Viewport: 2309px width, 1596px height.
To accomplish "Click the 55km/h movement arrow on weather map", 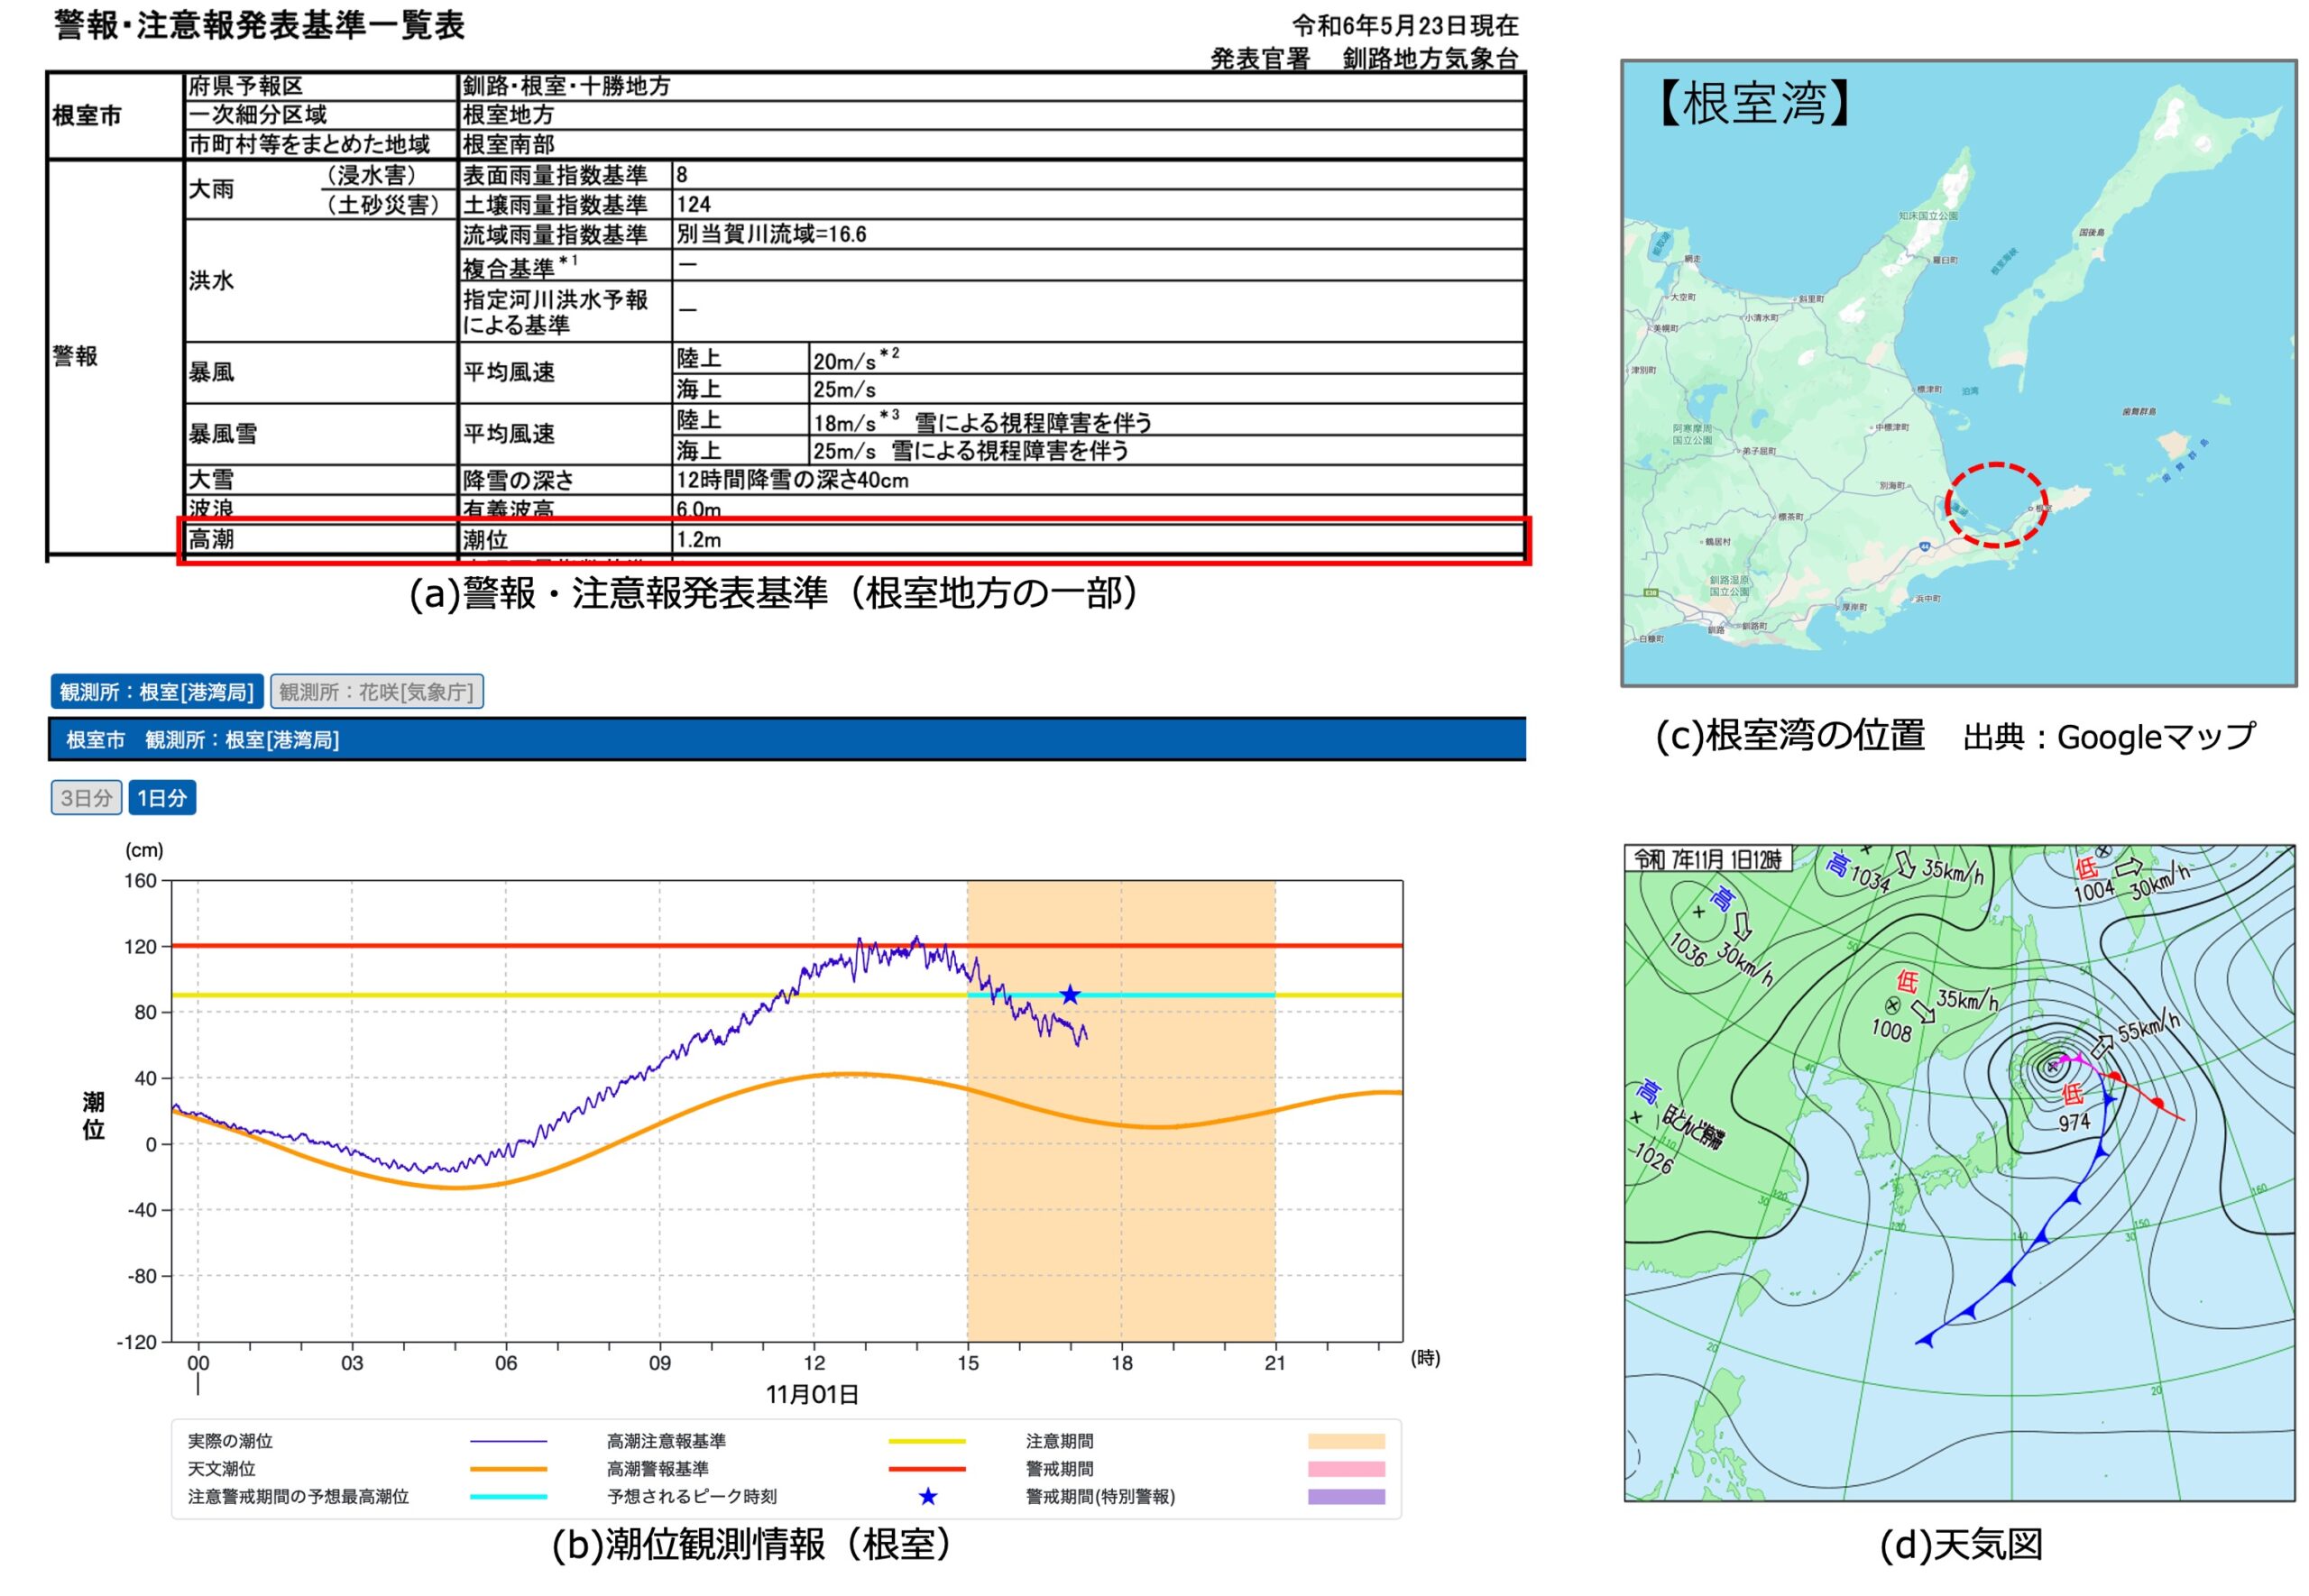I will [x=2102, y=1046].
